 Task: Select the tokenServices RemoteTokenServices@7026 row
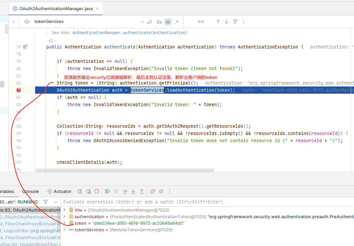(208, 230)
